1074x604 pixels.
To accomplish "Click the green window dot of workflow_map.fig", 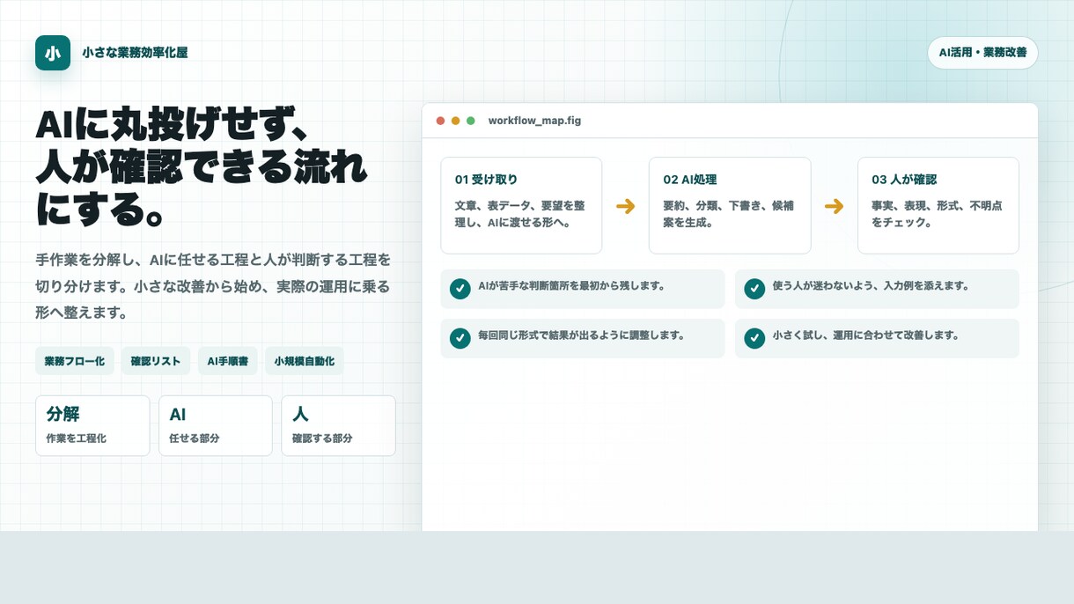I will (470, 121).
